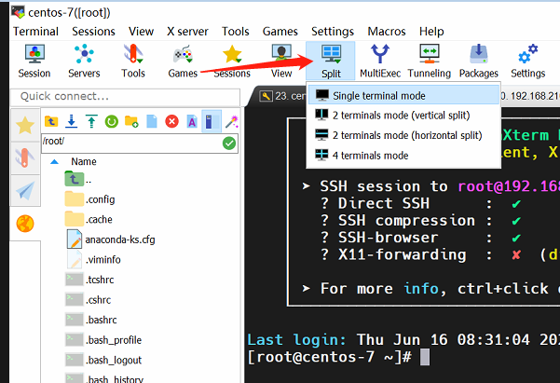The image size is (560, 383).
Task: Click the rename icon with letter A
Action: coord(192,122)
